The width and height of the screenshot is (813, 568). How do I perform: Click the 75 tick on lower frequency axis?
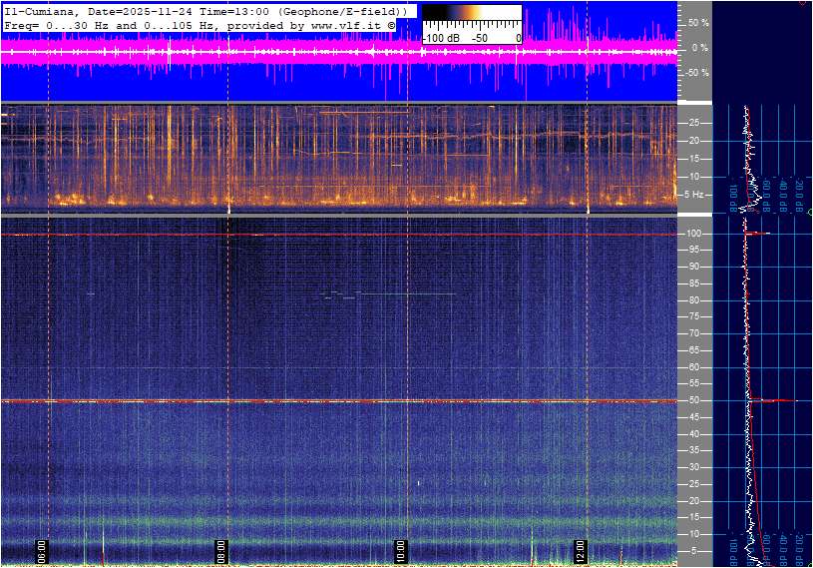click(x=693, y=316)
